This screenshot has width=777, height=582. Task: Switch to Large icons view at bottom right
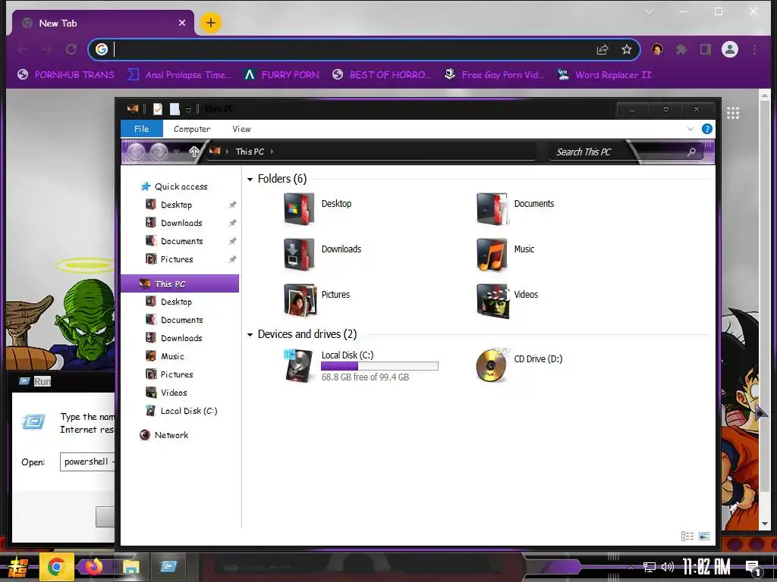point(703,536)
